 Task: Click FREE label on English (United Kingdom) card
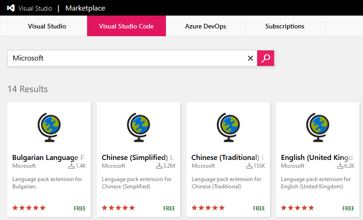pos(348,209)
